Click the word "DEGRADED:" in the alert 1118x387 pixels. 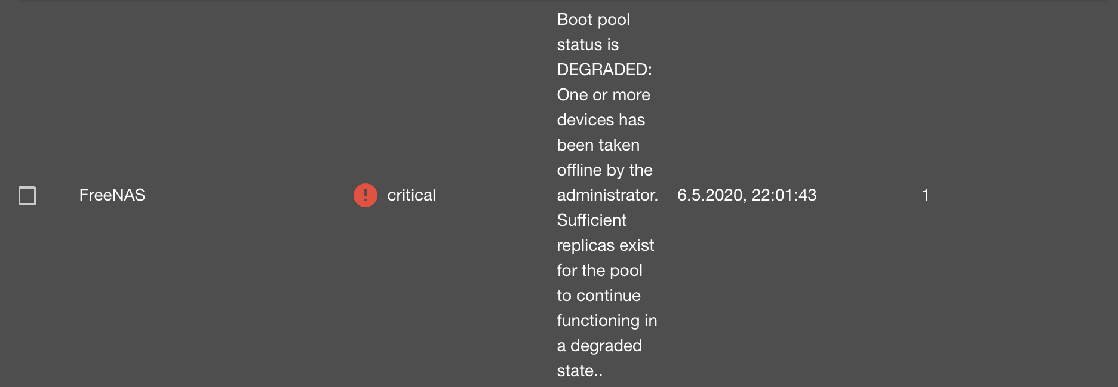(x=604, y=70)
